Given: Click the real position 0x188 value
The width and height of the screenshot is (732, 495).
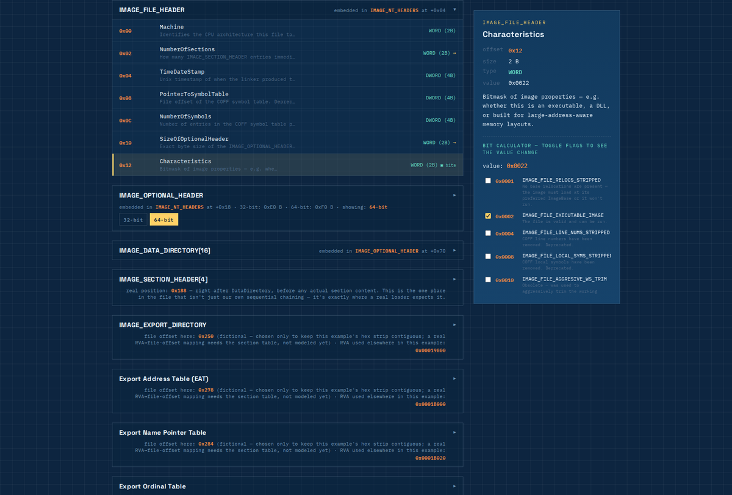Looking at the screenshot, I should [179, 291].
